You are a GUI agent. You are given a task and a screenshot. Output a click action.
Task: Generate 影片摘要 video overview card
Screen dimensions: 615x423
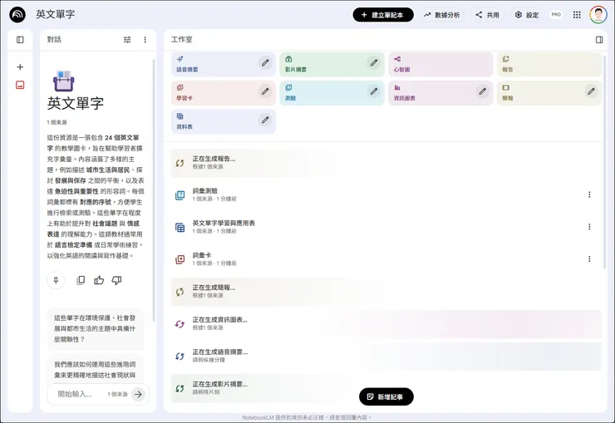[332, 64]
